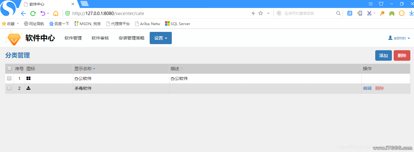Image resolution: width=414 pixels, height=152 pixels.
Task: Open the 代理商平台 bookmark
Action: tap(118, 24)
